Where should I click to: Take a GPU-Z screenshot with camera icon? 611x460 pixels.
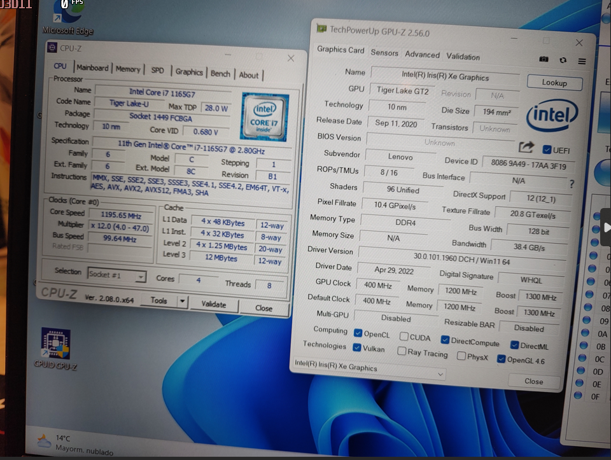click(544, 59)
